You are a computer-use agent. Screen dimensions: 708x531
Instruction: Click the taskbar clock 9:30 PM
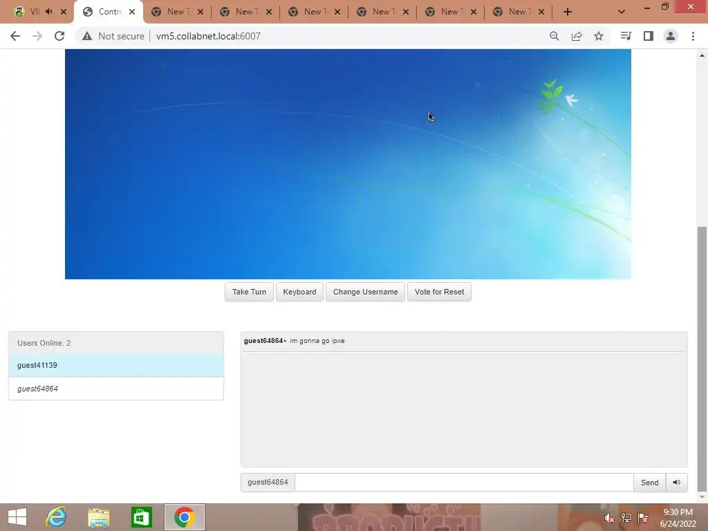tap(678, 512)
